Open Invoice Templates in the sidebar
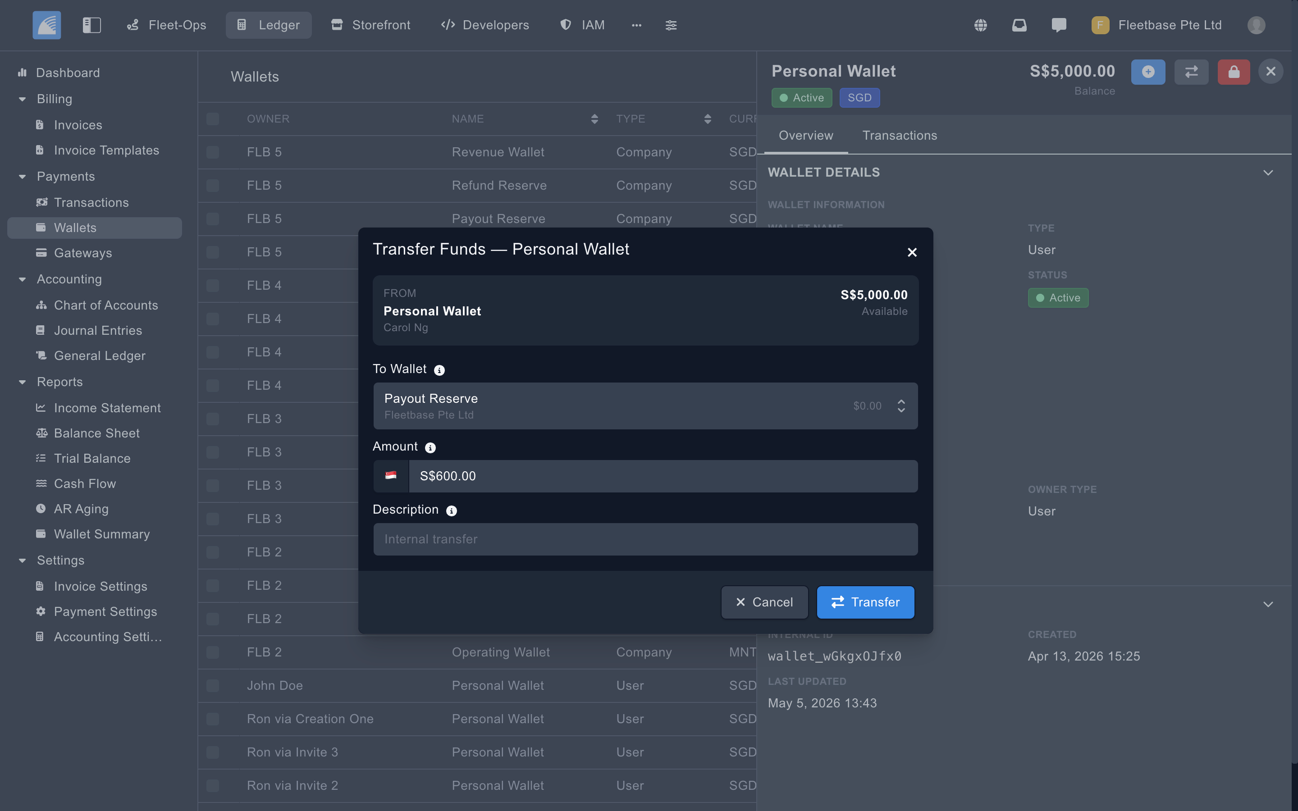Screen dimensions: 1298x811 pyautogui.click(x=106, y=150)
